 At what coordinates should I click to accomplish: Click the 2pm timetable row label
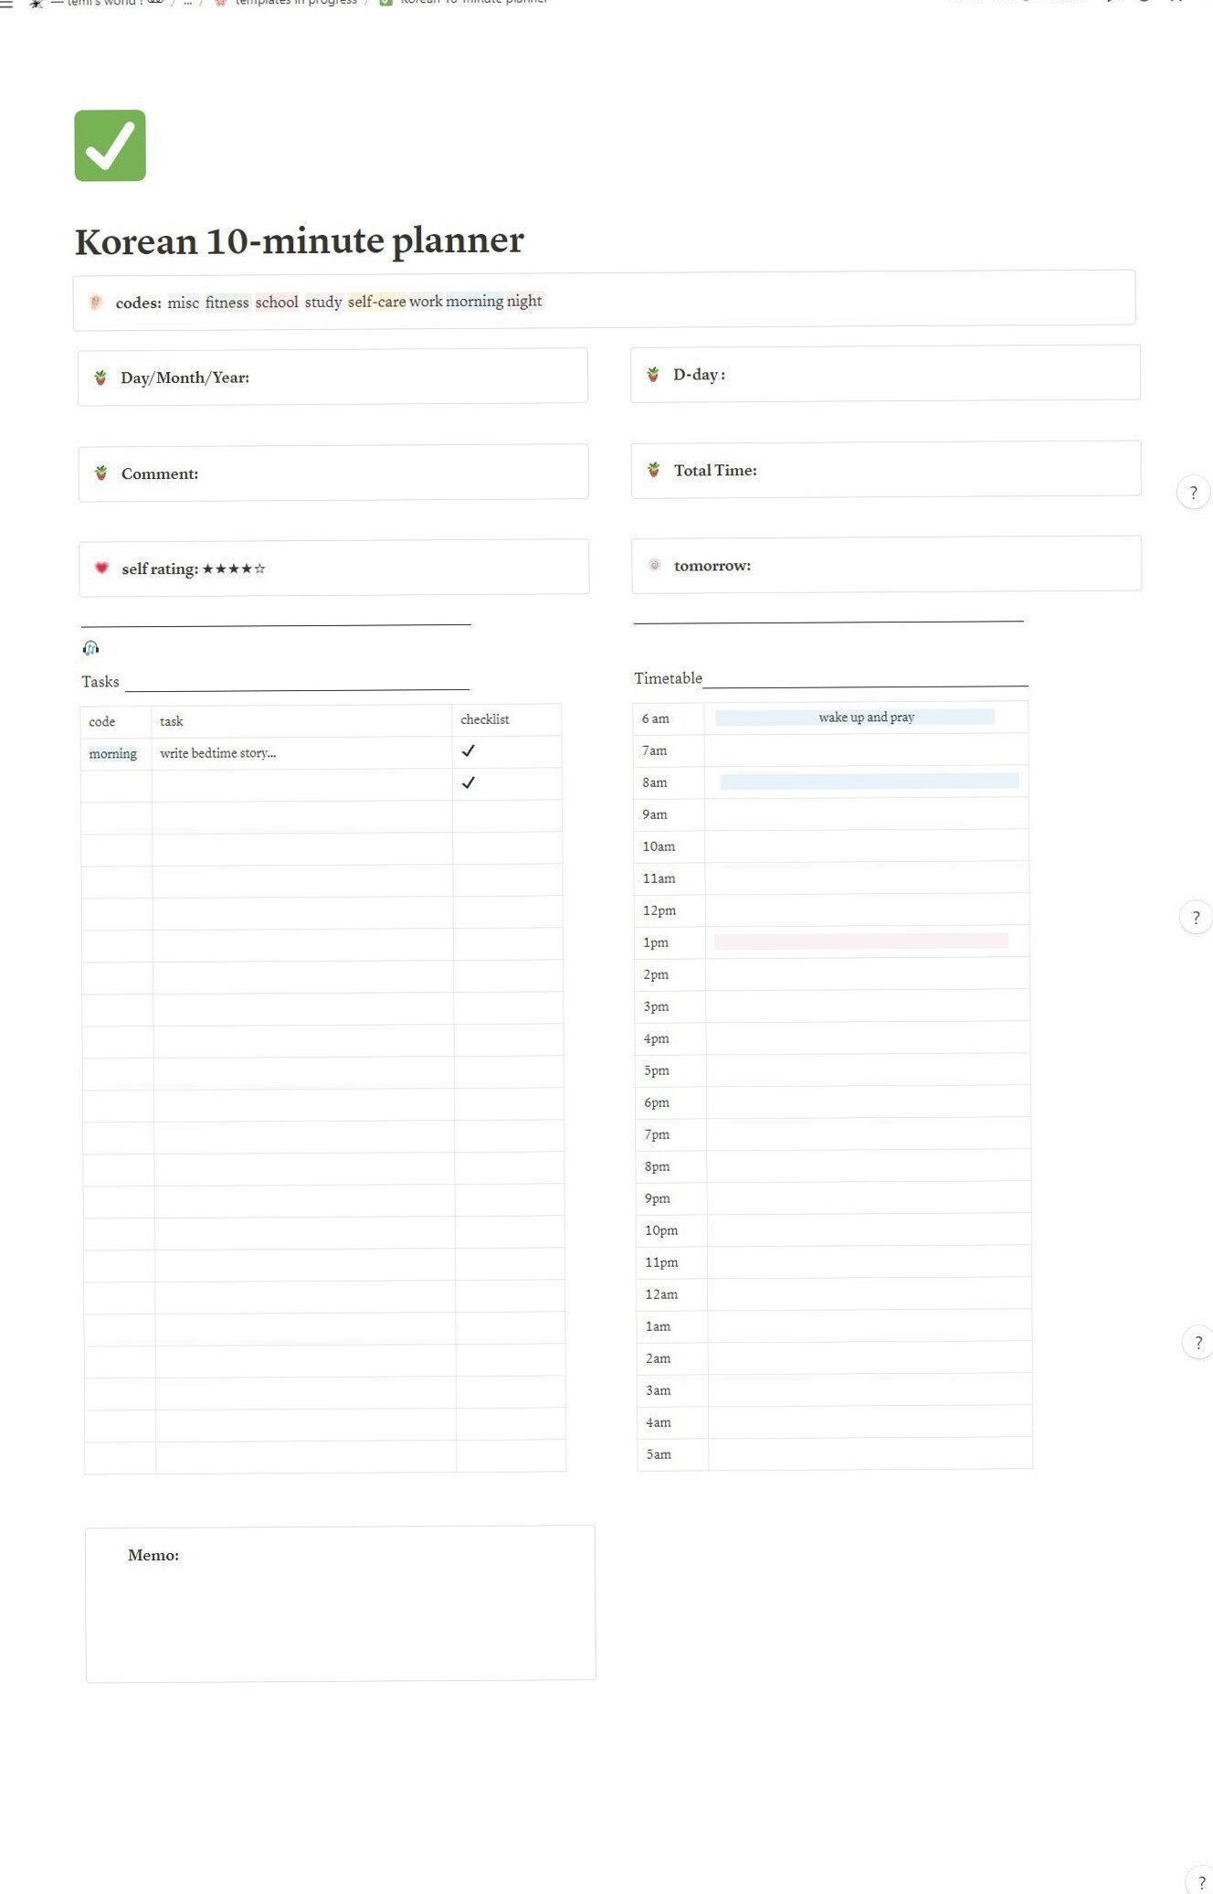coord(656,974)
